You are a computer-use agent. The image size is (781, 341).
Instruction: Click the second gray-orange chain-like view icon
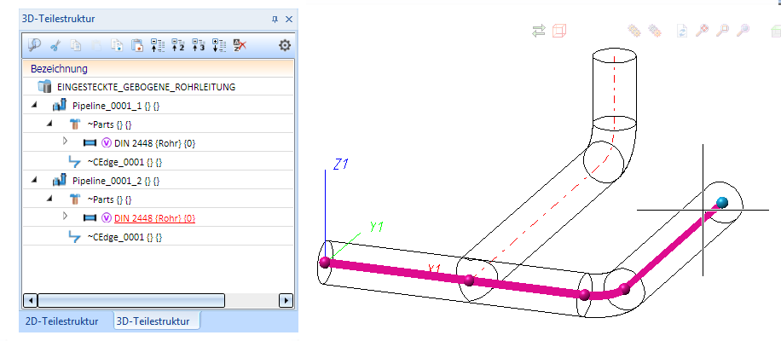(655, 31)
